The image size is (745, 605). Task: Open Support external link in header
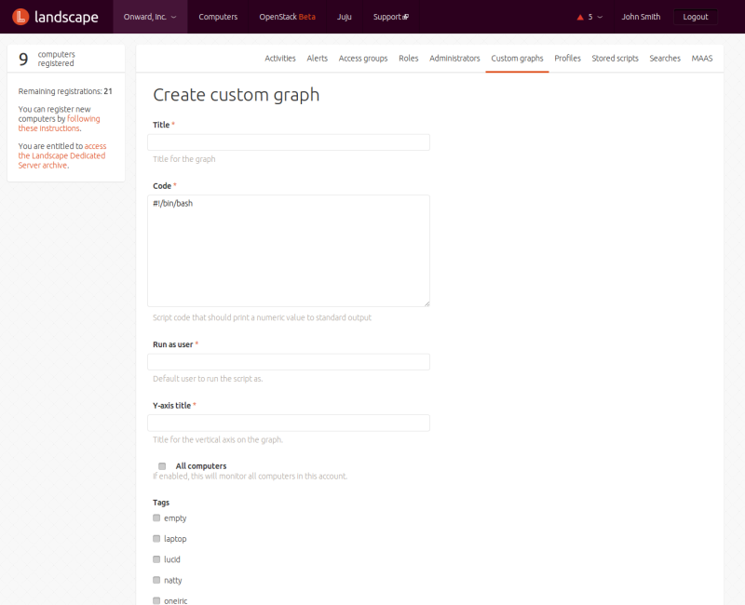tap(390, 17)
